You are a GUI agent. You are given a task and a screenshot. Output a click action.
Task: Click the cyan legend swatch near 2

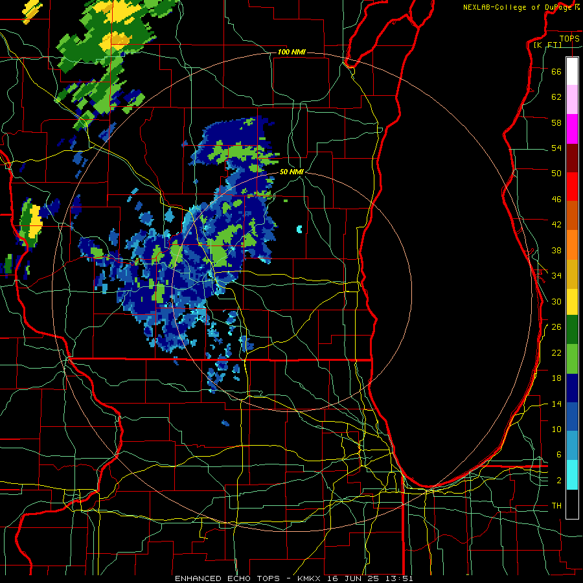click(x=572, y=475)
